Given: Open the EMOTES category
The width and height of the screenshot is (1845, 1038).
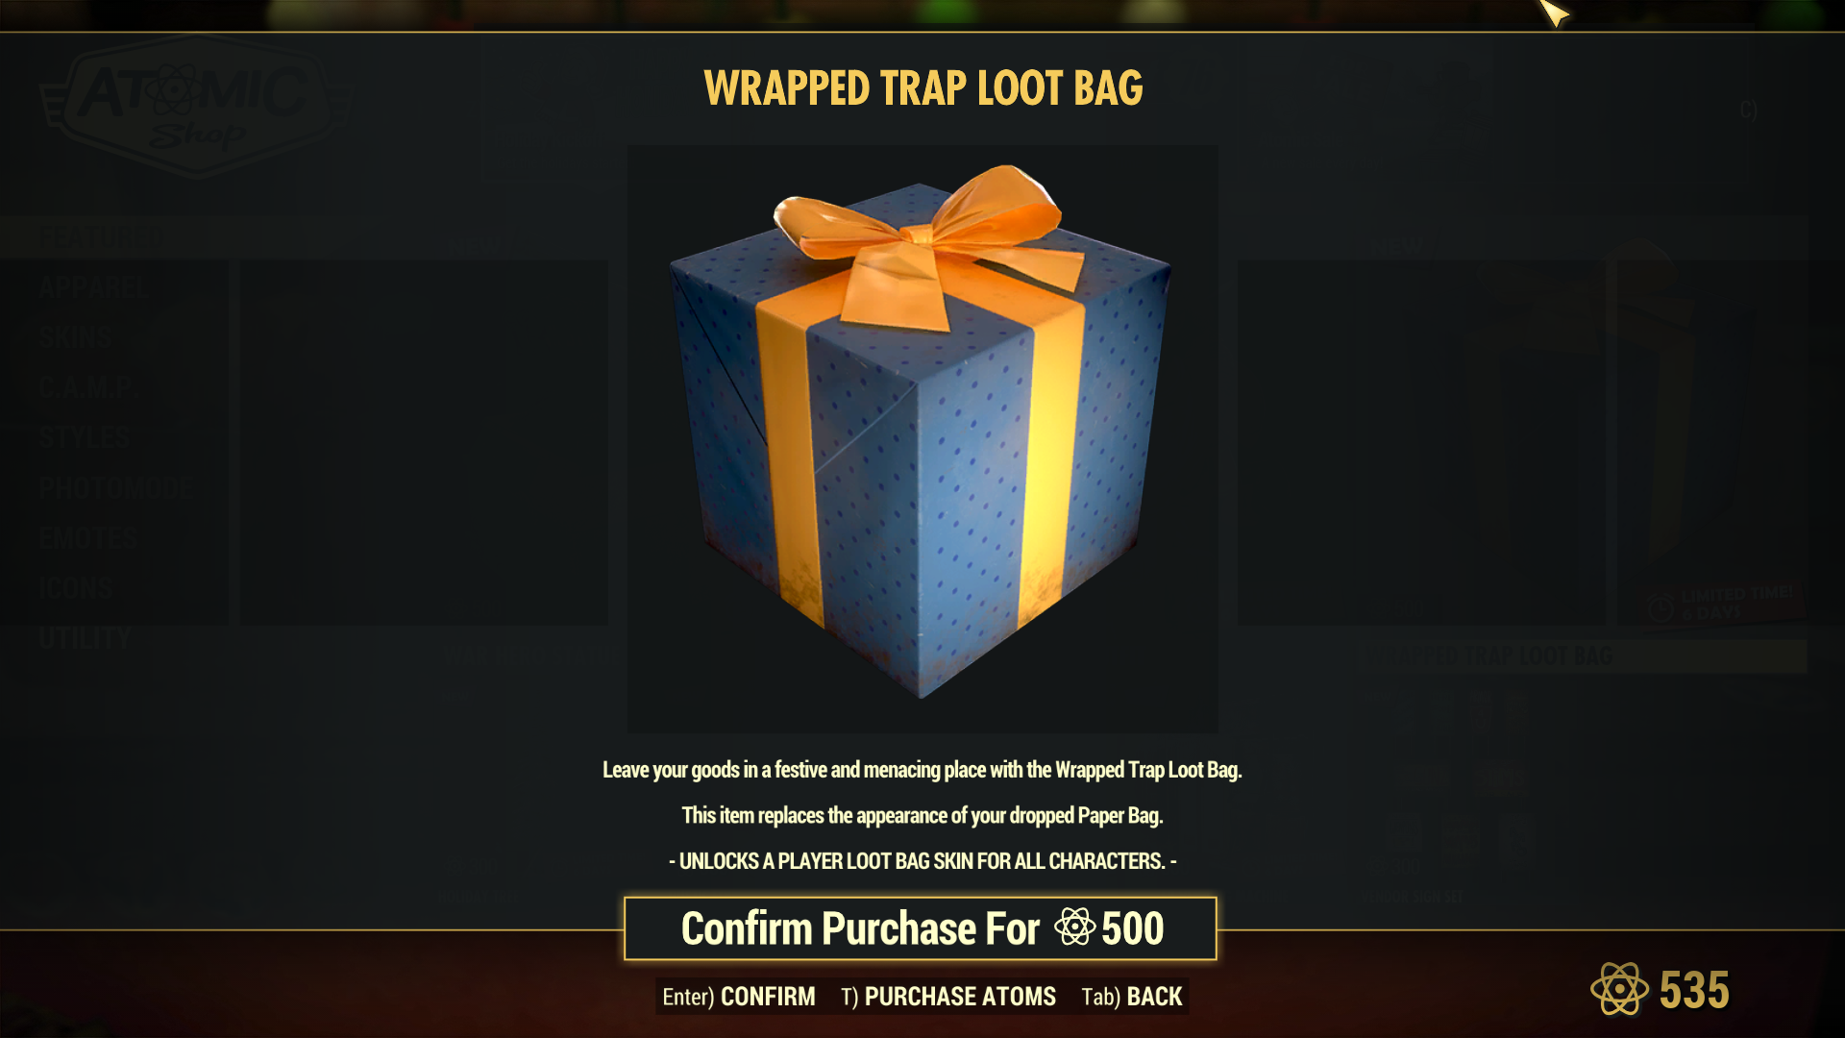Looking at the screenshot, I should [x=87, y=537].
